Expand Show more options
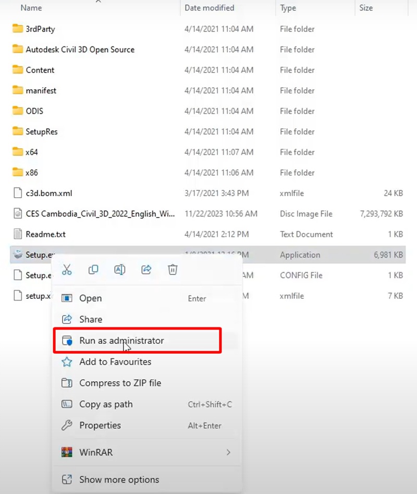Viewport: 417px width, 494px height. pos(119,479)
